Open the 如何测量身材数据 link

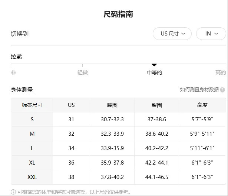[199, 90]
